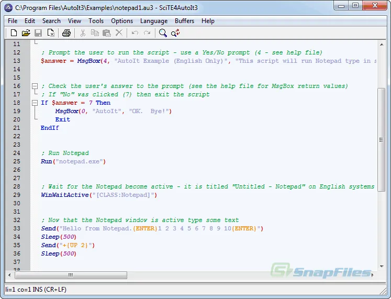Open the Edit menu
The image size is (391, 299).
coord(30,21)
